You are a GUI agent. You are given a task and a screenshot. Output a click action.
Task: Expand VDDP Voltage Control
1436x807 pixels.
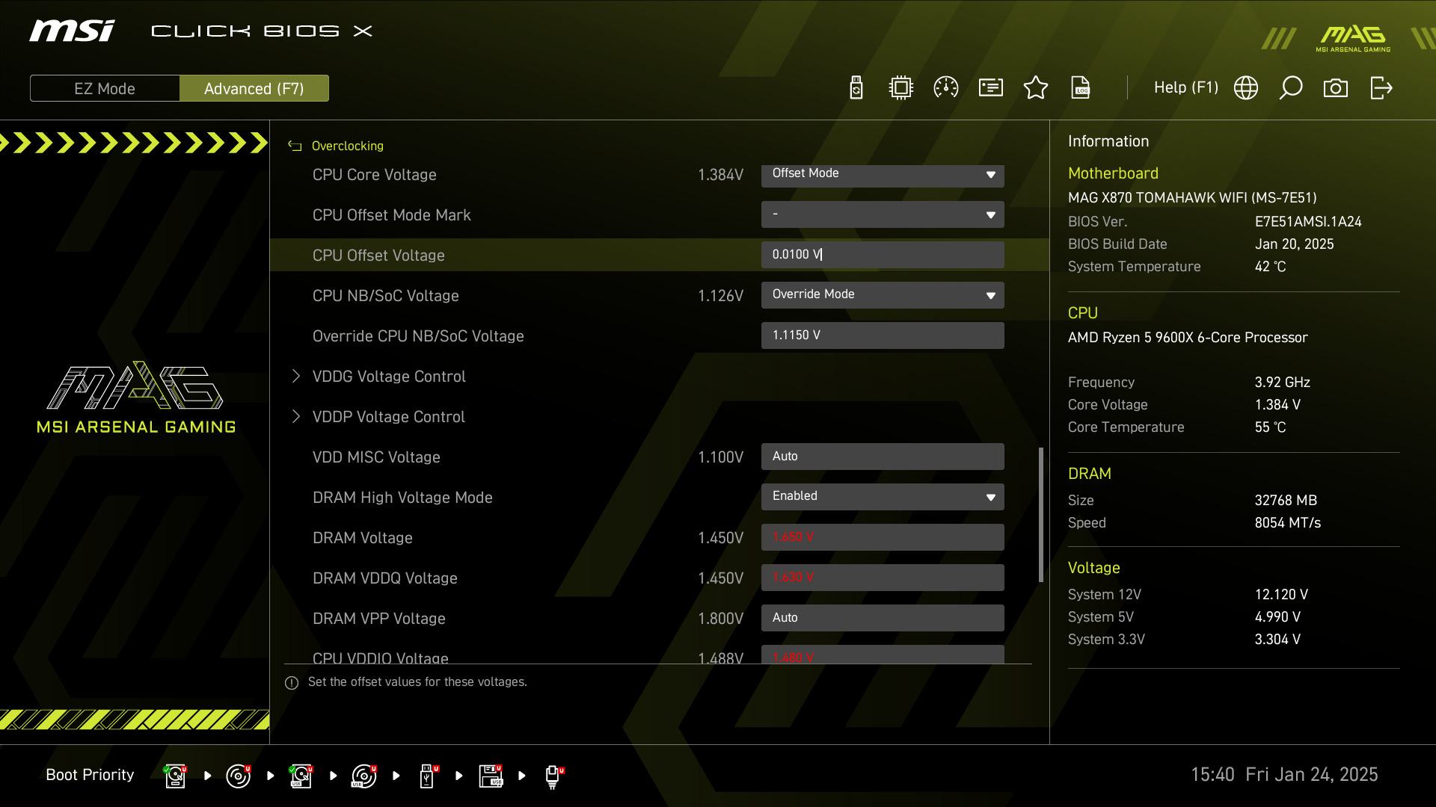389,417
